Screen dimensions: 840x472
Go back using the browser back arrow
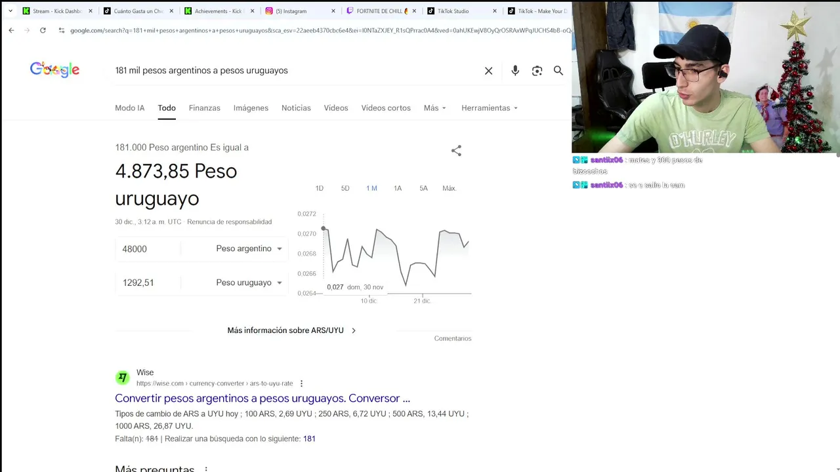[11, 30]
